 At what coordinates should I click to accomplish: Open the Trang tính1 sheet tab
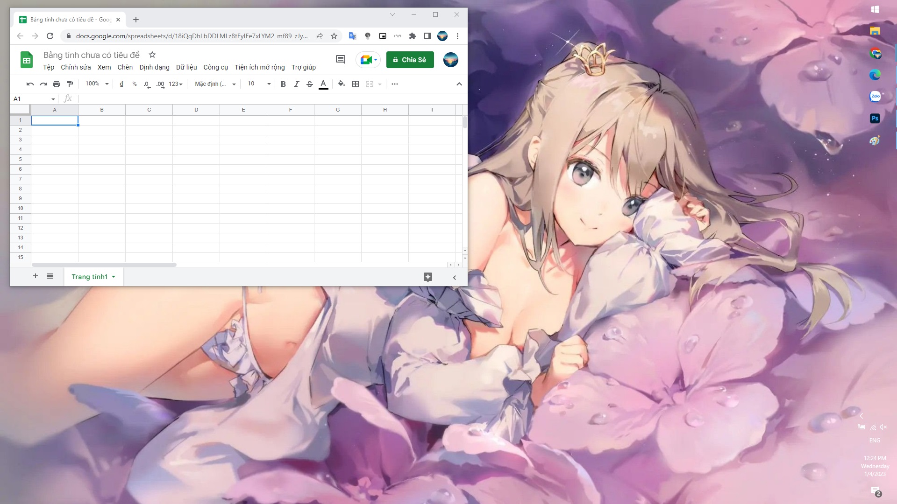(93, 277)
